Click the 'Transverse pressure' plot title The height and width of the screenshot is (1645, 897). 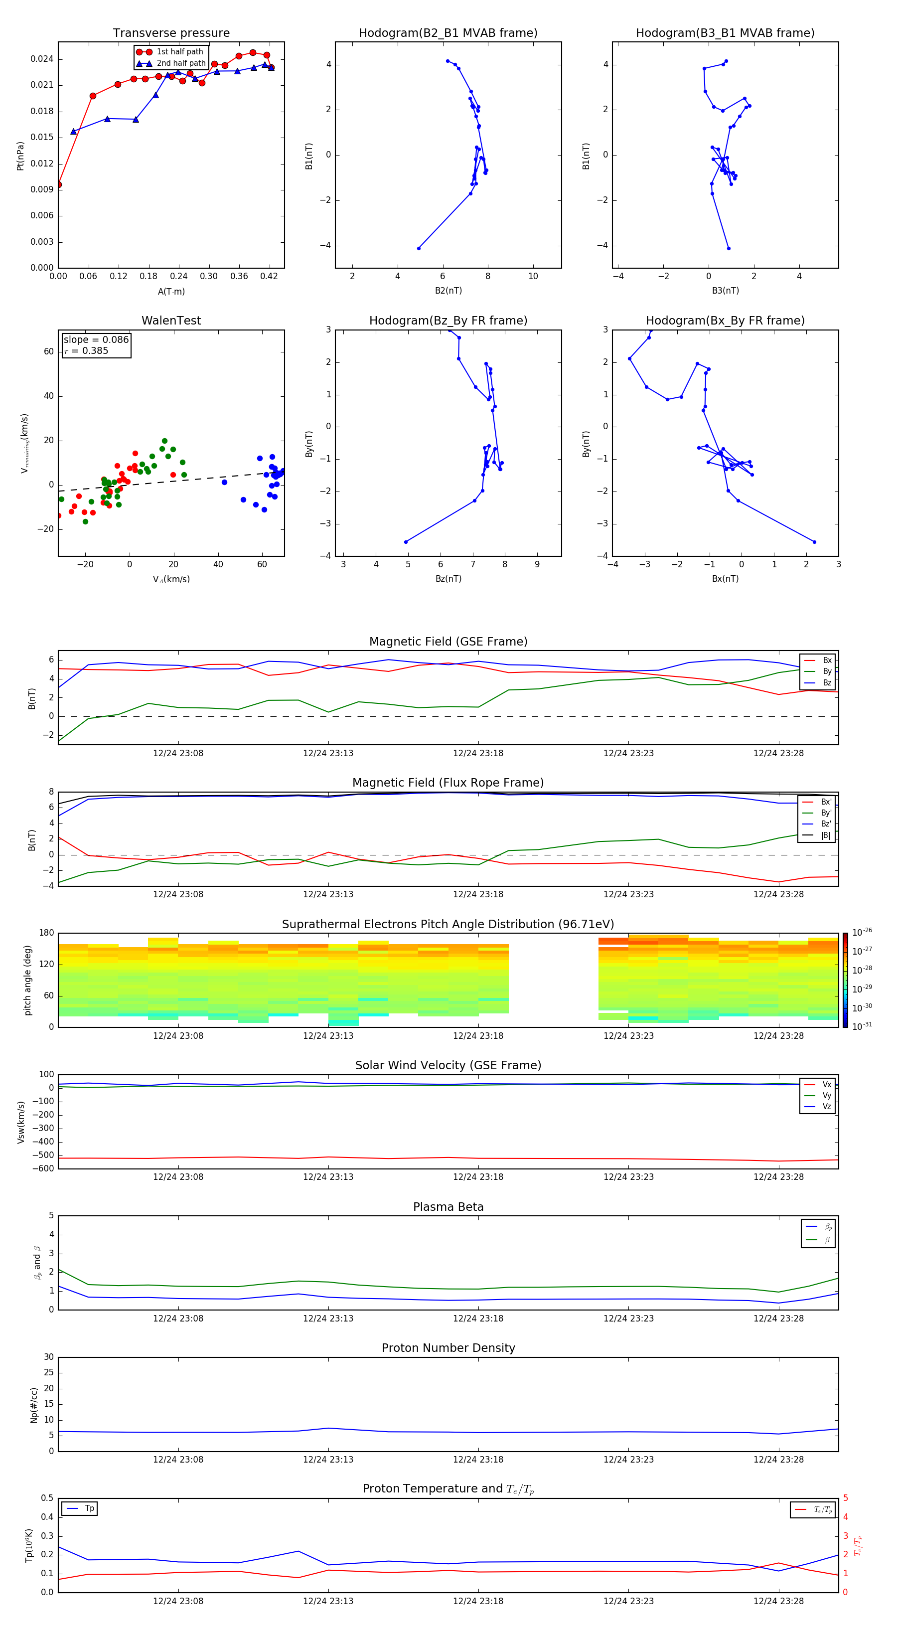click(171, 33)
